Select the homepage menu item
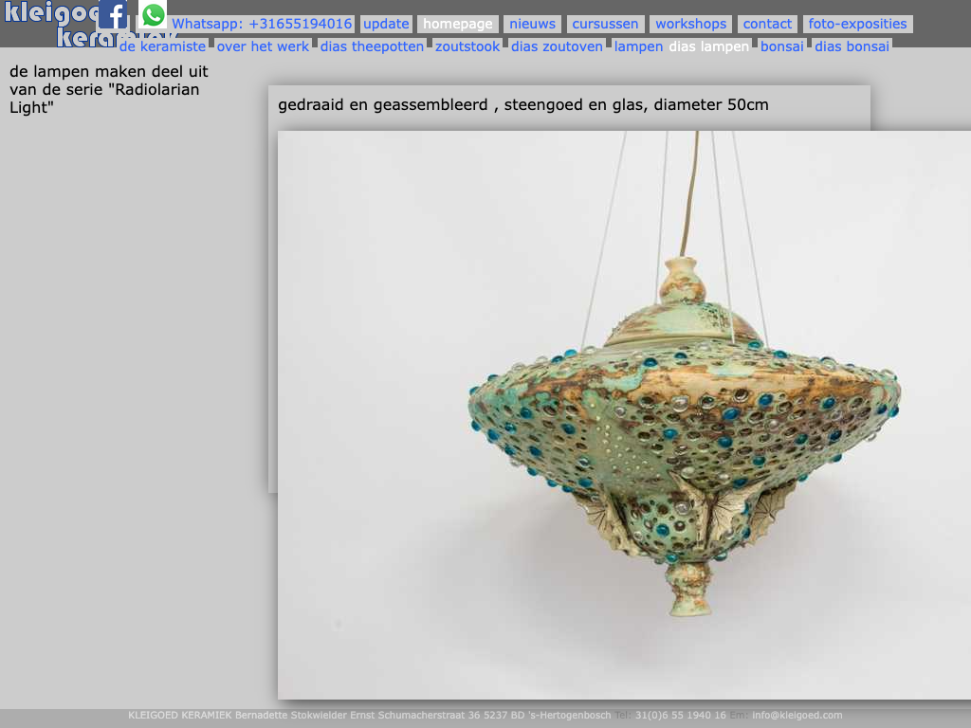971x728 pixels. coord(458,24)
